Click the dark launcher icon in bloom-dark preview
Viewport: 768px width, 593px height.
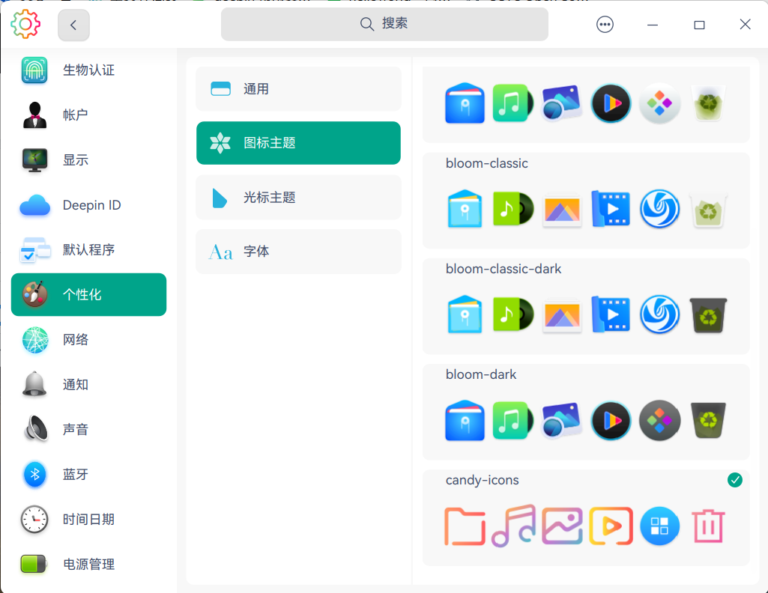pos(659,420)
